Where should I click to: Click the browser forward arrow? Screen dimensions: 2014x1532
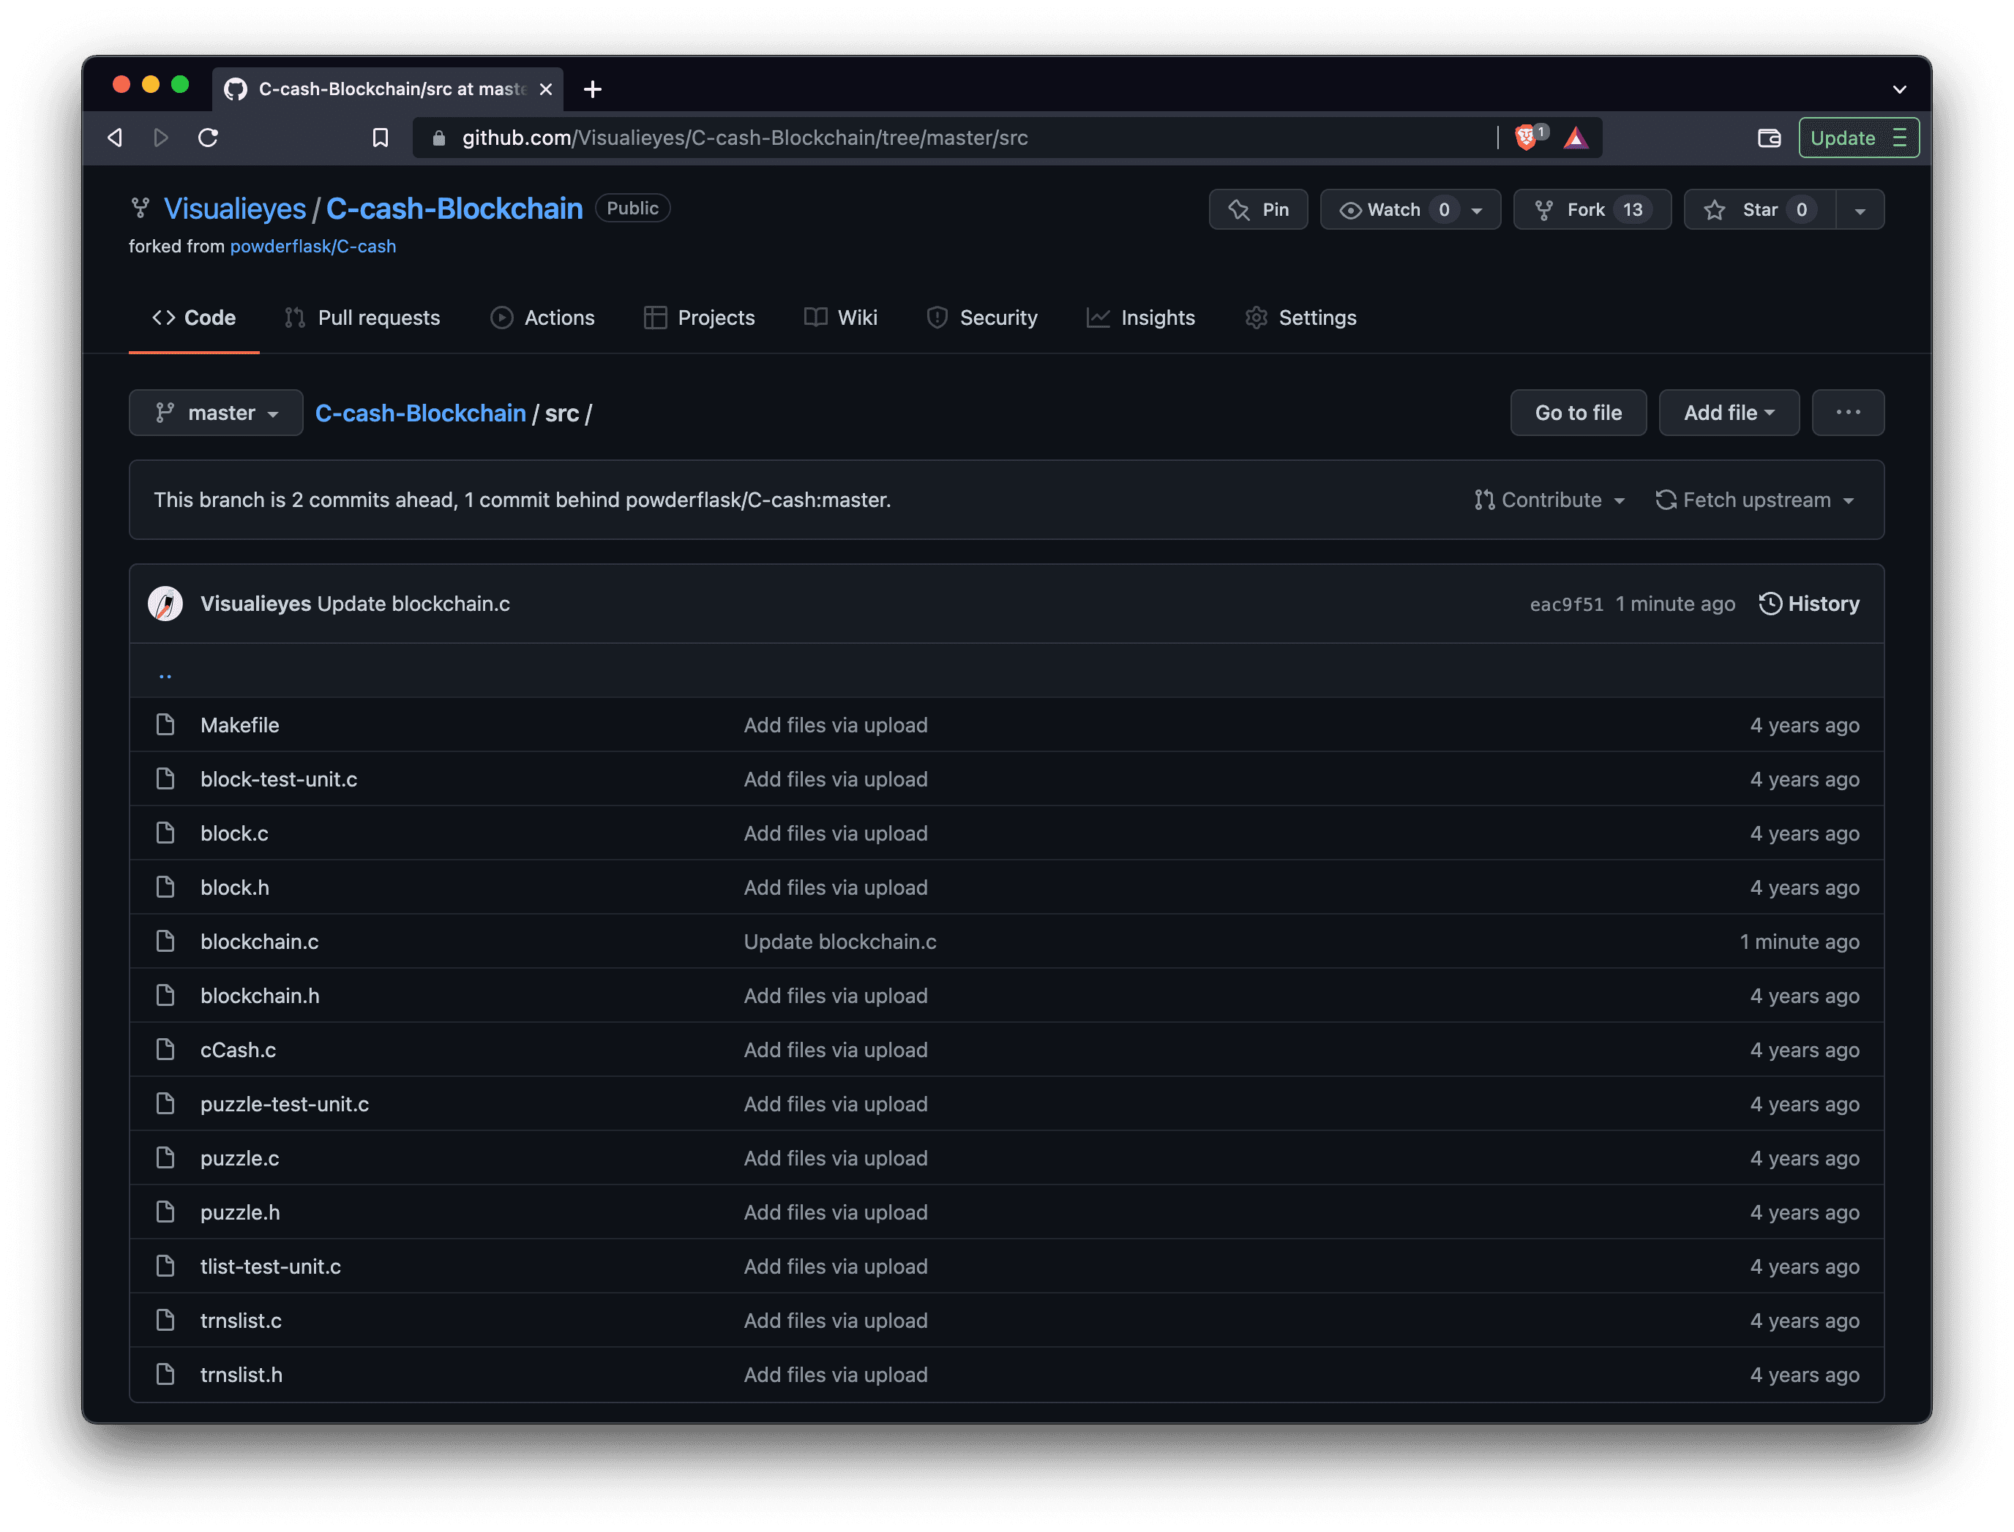point(162,138)
